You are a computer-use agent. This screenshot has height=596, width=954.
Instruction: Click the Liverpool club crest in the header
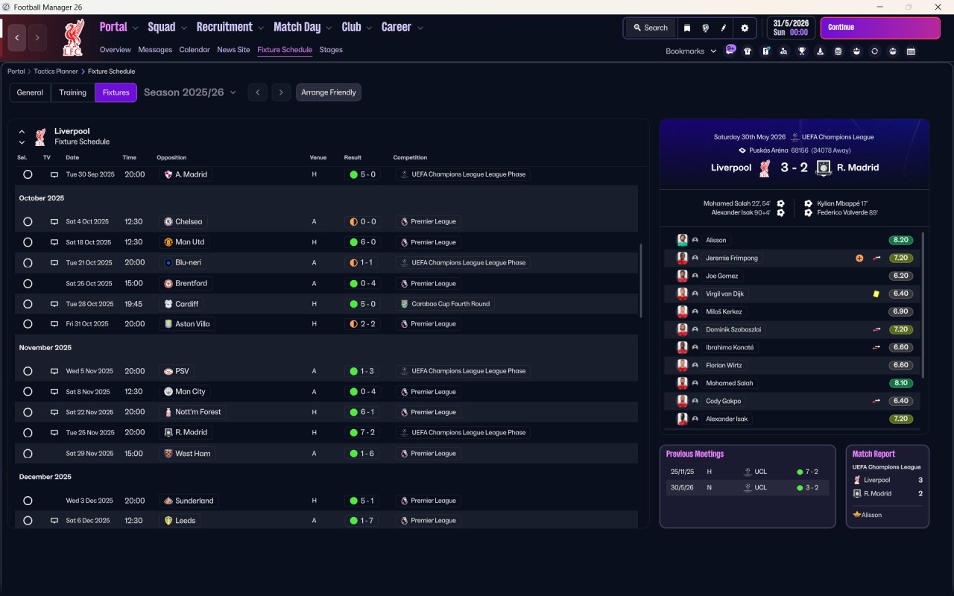click(x=72, y=38)
